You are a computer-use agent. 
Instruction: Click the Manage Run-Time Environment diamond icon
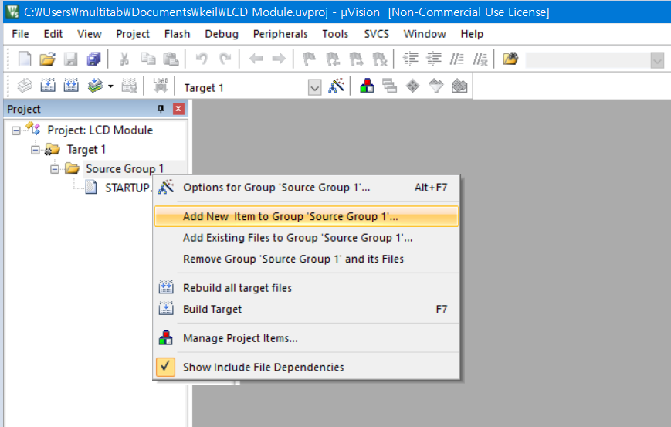(412, 86)
